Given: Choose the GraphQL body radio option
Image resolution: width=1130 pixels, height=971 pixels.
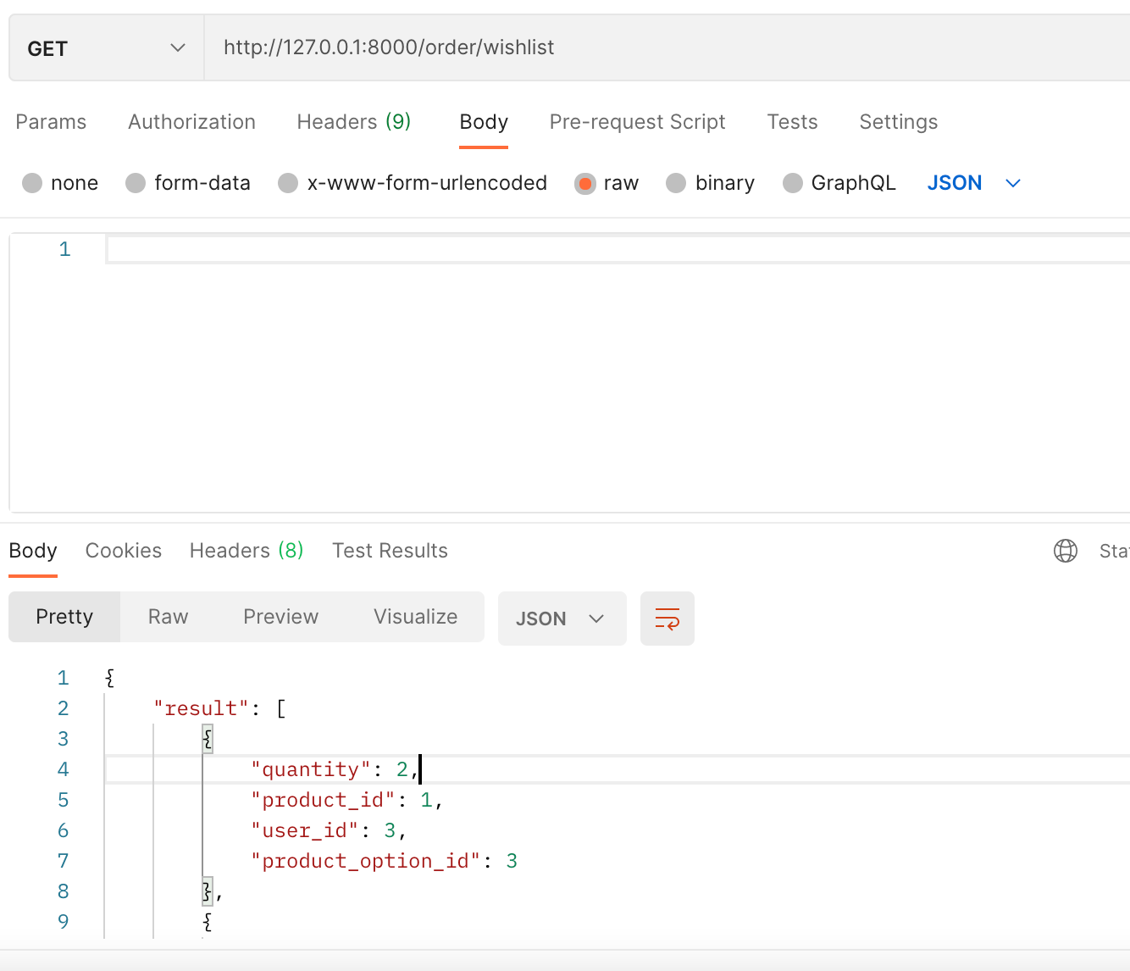Looking at the screenshot, I should click(x=792, y=183).
